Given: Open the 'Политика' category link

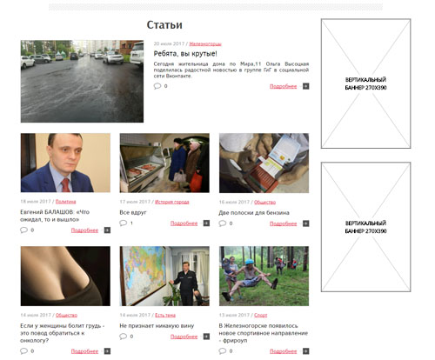Looking at the screenshot, I should pyautogui.click(x=65, y=202).
